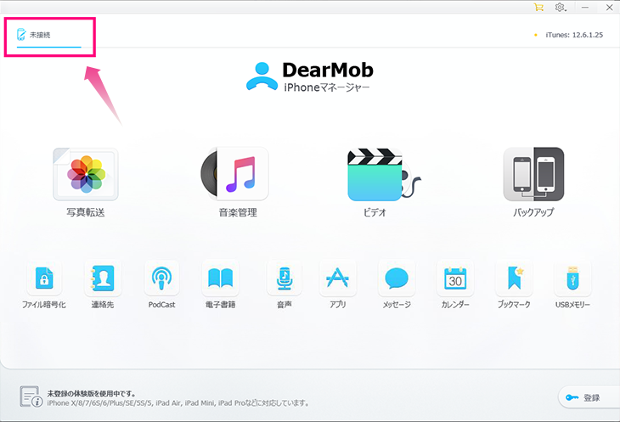The height and width of the screenshot is (433, 620).
Task: Open the PodCast icon
Action: (x=161, y=278)
